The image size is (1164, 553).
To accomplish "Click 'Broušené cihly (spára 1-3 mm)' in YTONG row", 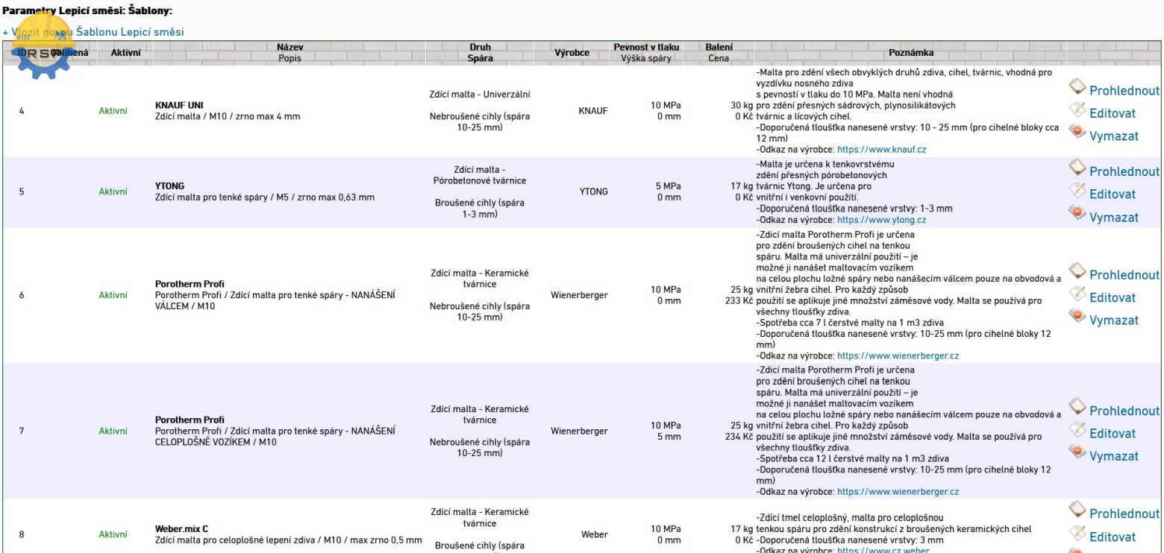I will point(480,208).
